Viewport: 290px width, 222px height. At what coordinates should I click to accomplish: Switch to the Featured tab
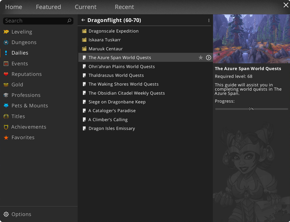(x=48, y=7)
